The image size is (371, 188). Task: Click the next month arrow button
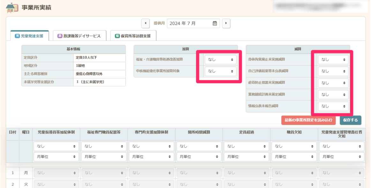coord(226,23)
